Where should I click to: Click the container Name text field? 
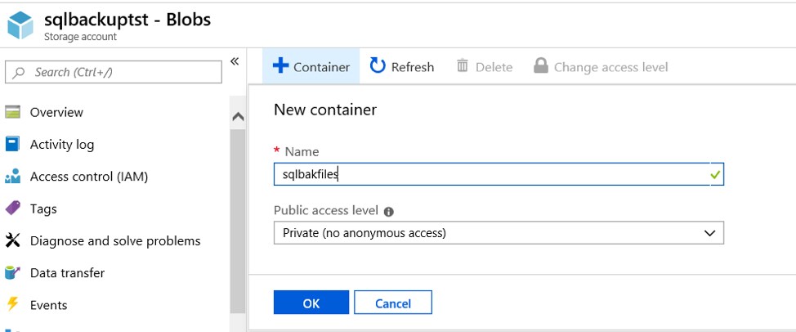click(x=490, y=174)
